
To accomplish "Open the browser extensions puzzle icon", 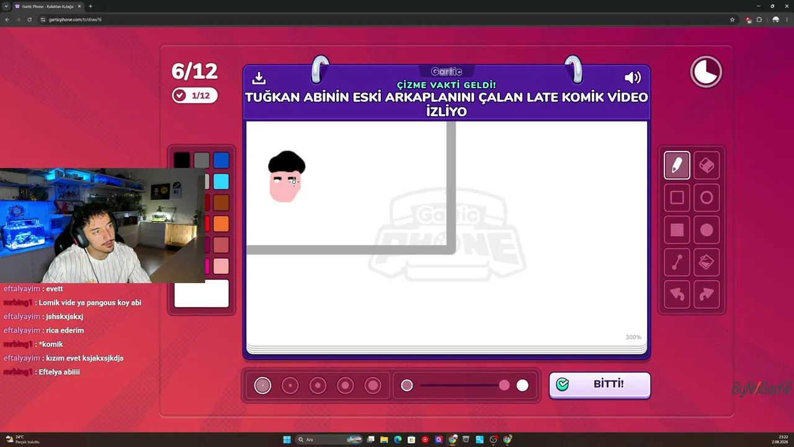I will (x=759, y=19).
